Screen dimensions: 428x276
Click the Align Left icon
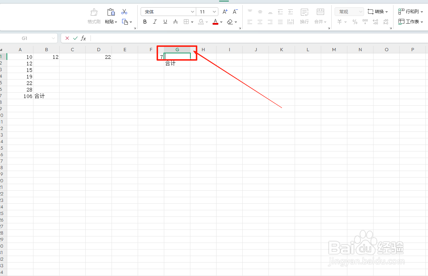(250, 22)
